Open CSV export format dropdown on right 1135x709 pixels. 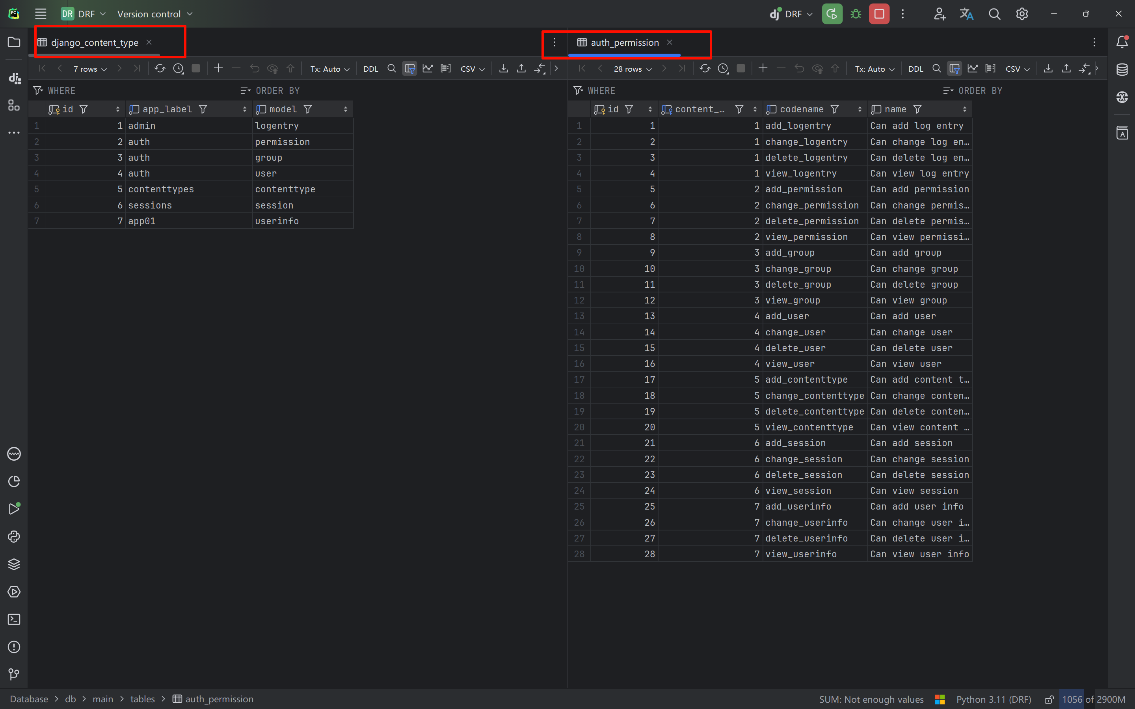pos(1017,69)
